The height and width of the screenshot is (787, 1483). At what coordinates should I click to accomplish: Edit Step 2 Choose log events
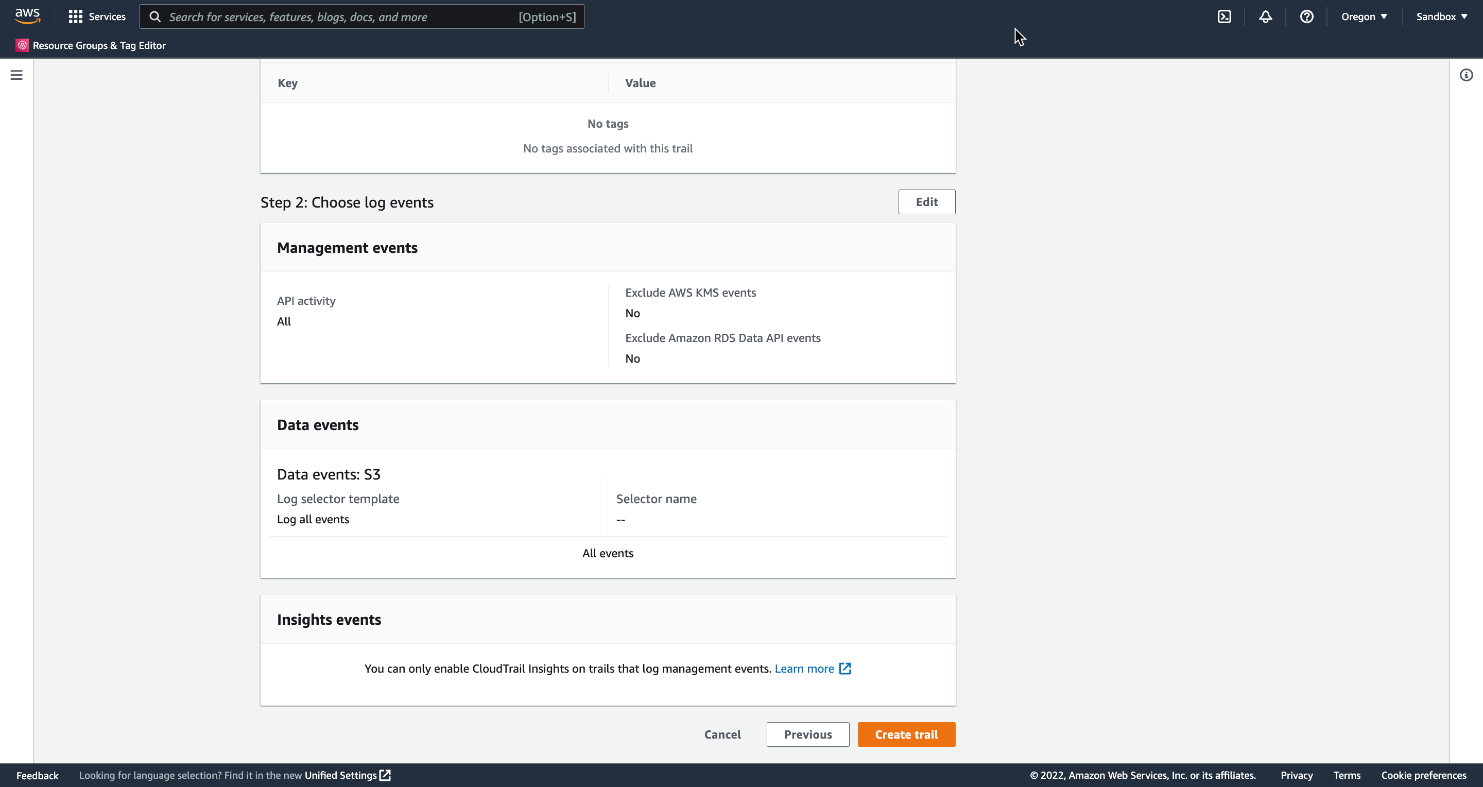coord(926,202)
